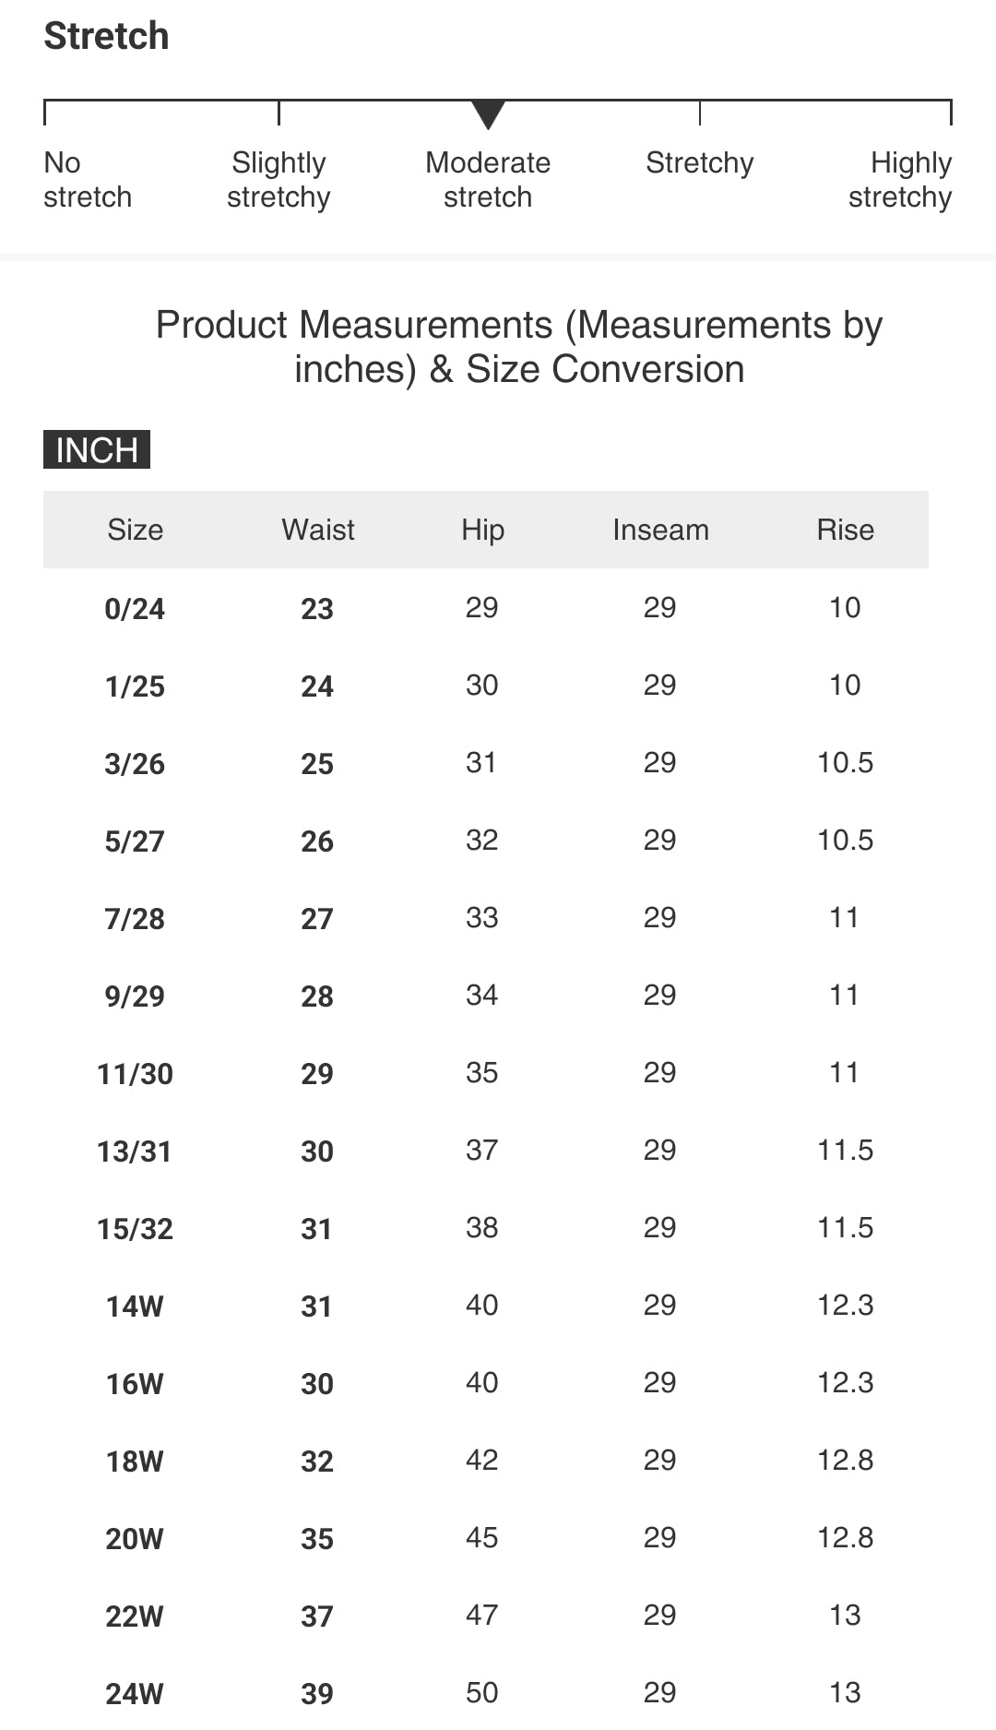
Task: Select the INCH unit tab
Action: (x=97, y=450)
